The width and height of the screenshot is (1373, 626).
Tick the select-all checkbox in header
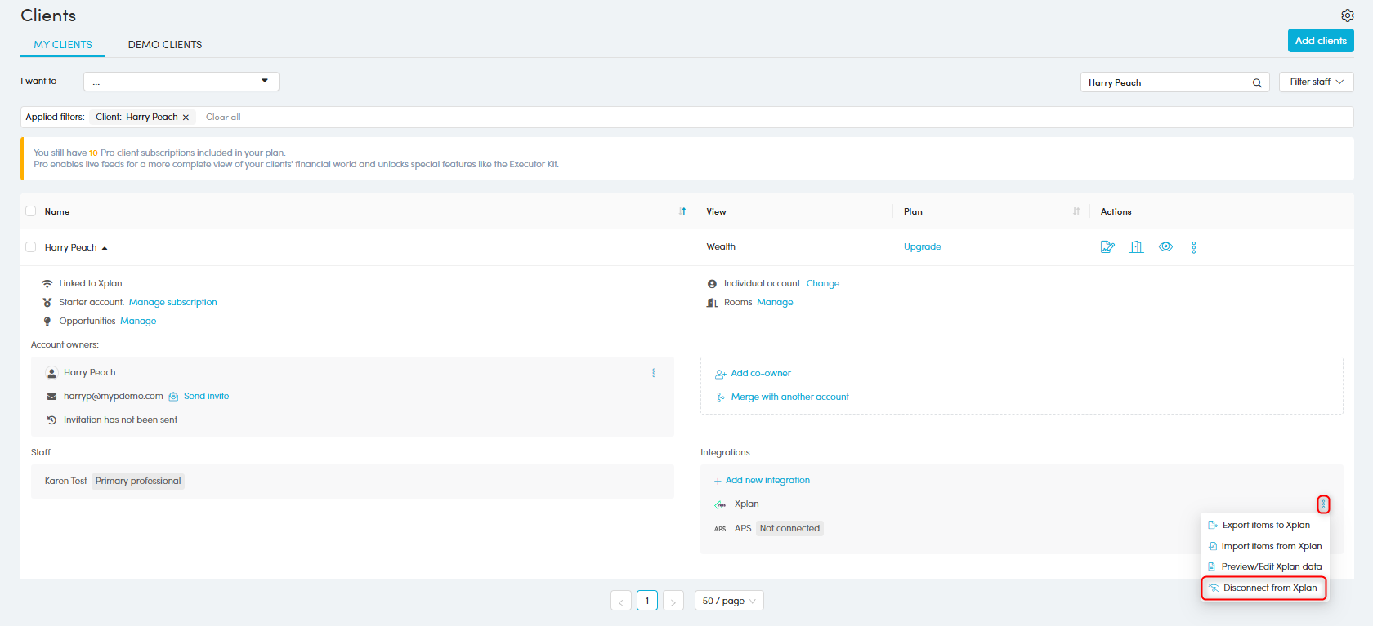click(31, 211)
